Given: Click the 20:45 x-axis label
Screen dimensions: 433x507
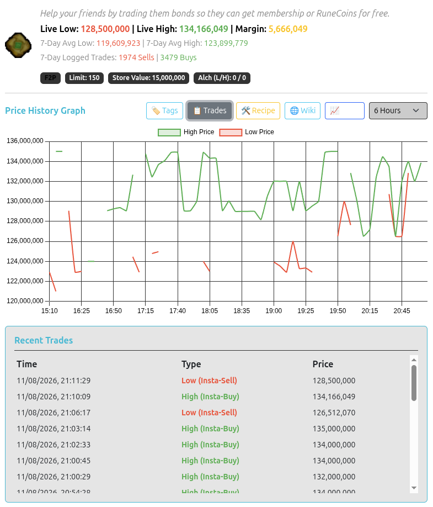Looking at the screenshot, I should (402, 311).
